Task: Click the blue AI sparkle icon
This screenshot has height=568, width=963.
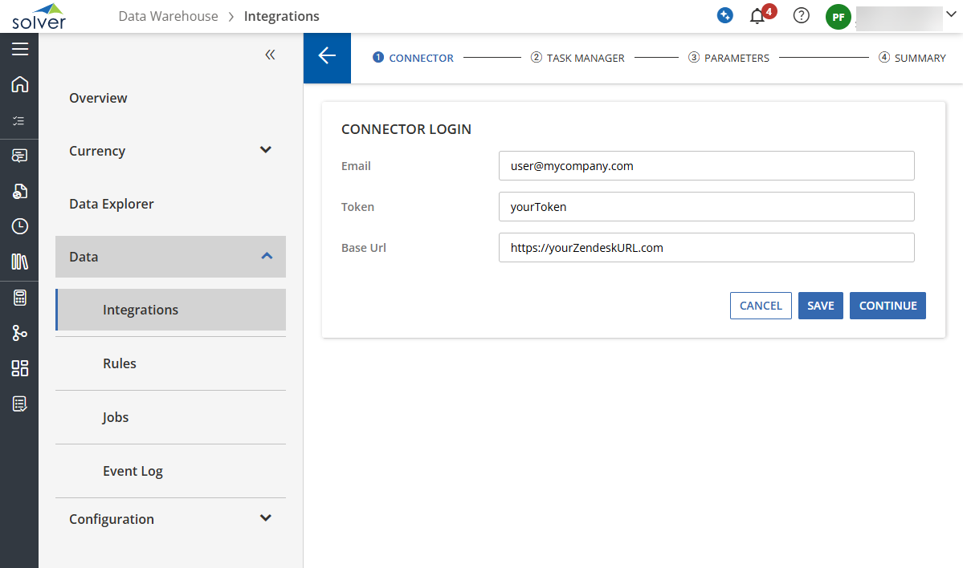Action: [x=724, y=16]
